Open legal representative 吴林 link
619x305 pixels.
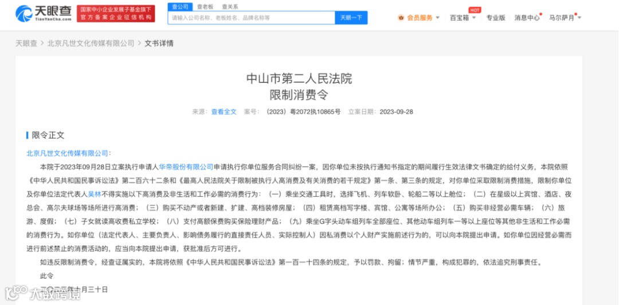[95, 194]
